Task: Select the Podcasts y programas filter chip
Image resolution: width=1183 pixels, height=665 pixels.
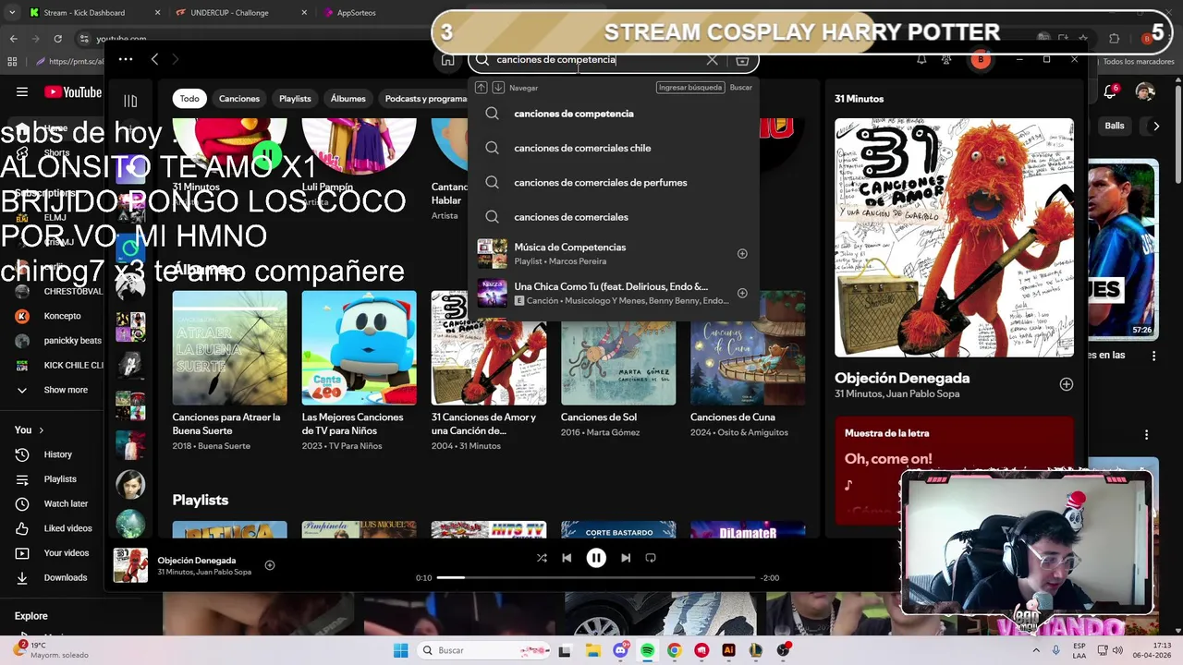Action: (426, 99)
